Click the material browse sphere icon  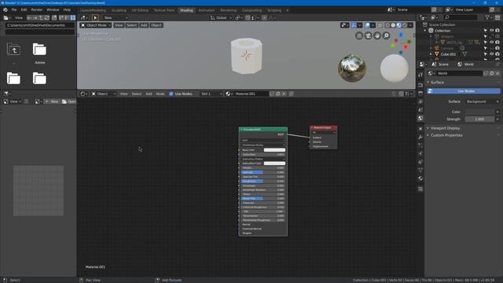pyautogui.click(x=229, y=94)
